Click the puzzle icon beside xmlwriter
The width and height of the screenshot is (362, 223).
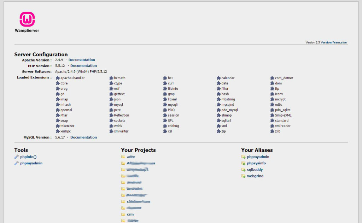111,131
